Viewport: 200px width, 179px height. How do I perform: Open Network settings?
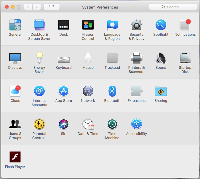pos(88,91)
